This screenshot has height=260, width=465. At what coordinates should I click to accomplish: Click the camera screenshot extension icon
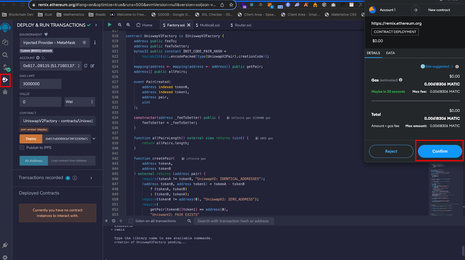[x=333, y=5]
